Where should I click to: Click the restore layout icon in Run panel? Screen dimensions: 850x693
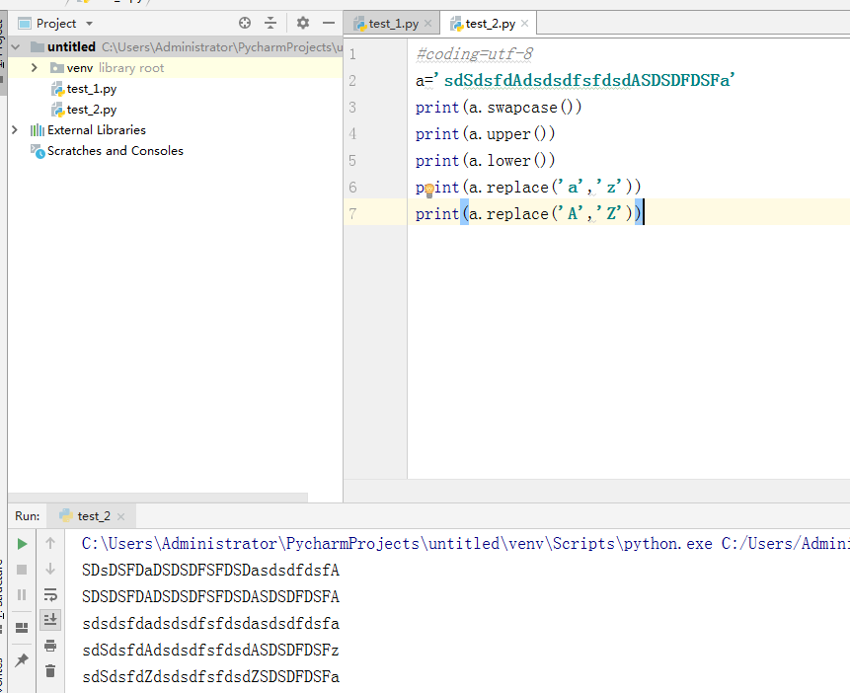[22, 628]
